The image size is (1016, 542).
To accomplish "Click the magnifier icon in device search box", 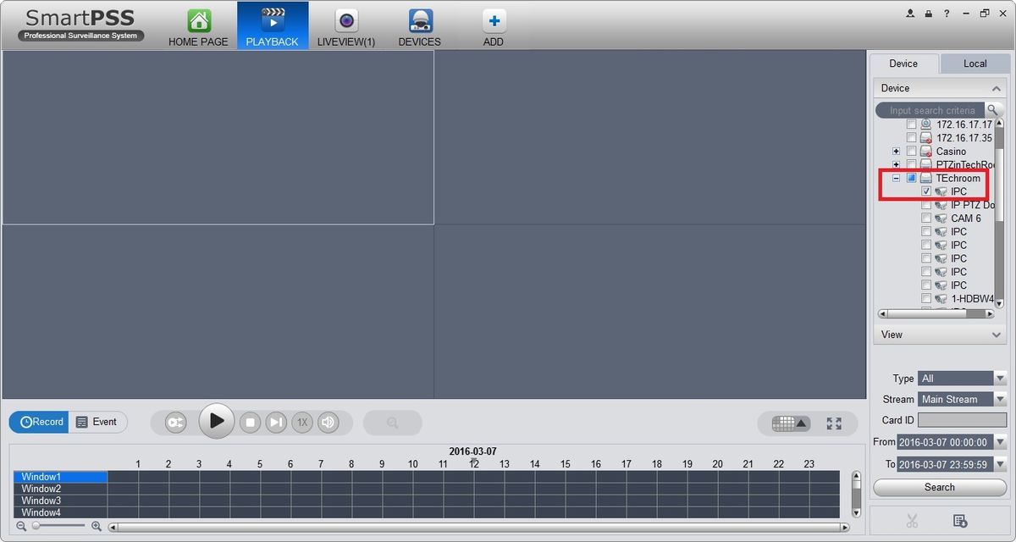I will click(991, 110).
